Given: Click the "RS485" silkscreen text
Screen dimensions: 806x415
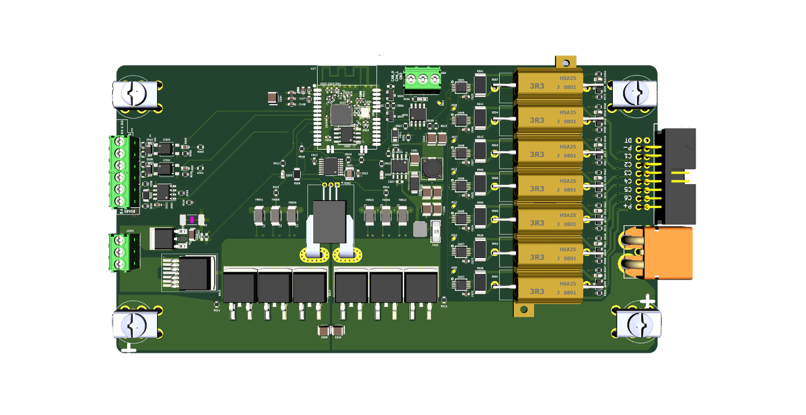Looking at the screenshot, I should tap(131, 211).
